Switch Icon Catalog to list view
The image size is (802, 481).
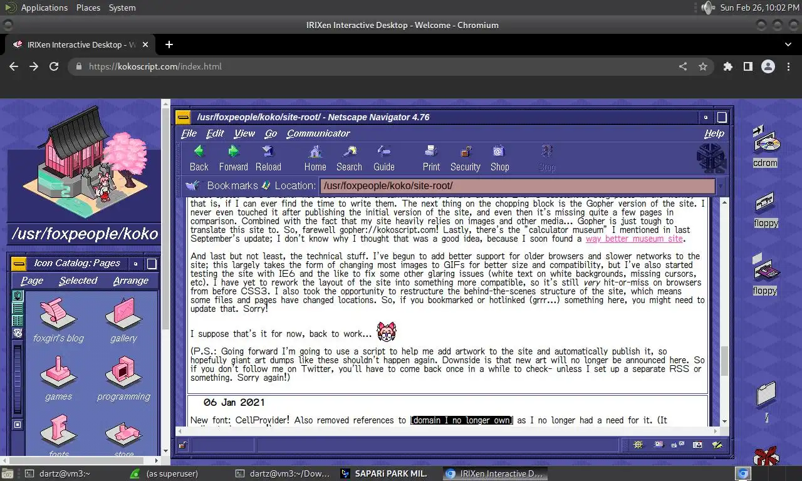(x=18, y=308)
